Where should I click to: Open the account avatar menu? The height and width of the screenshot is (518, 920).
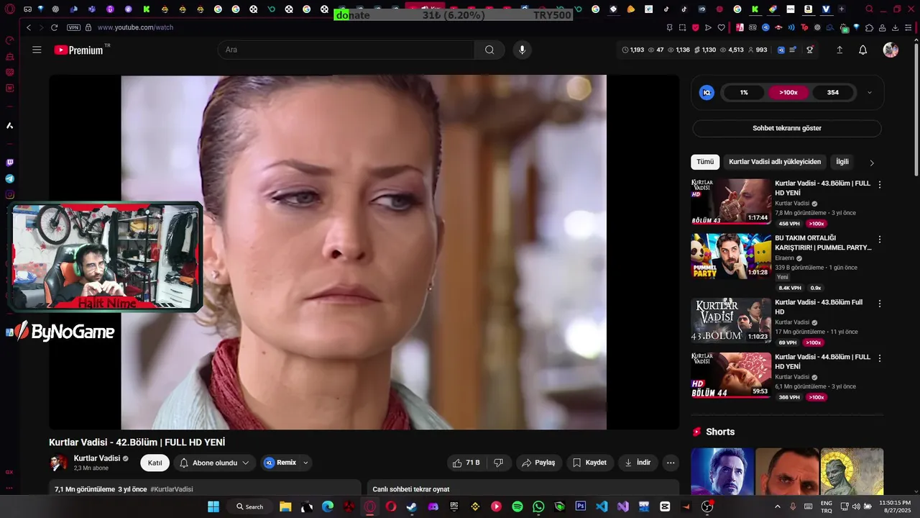tap(891, 50)
